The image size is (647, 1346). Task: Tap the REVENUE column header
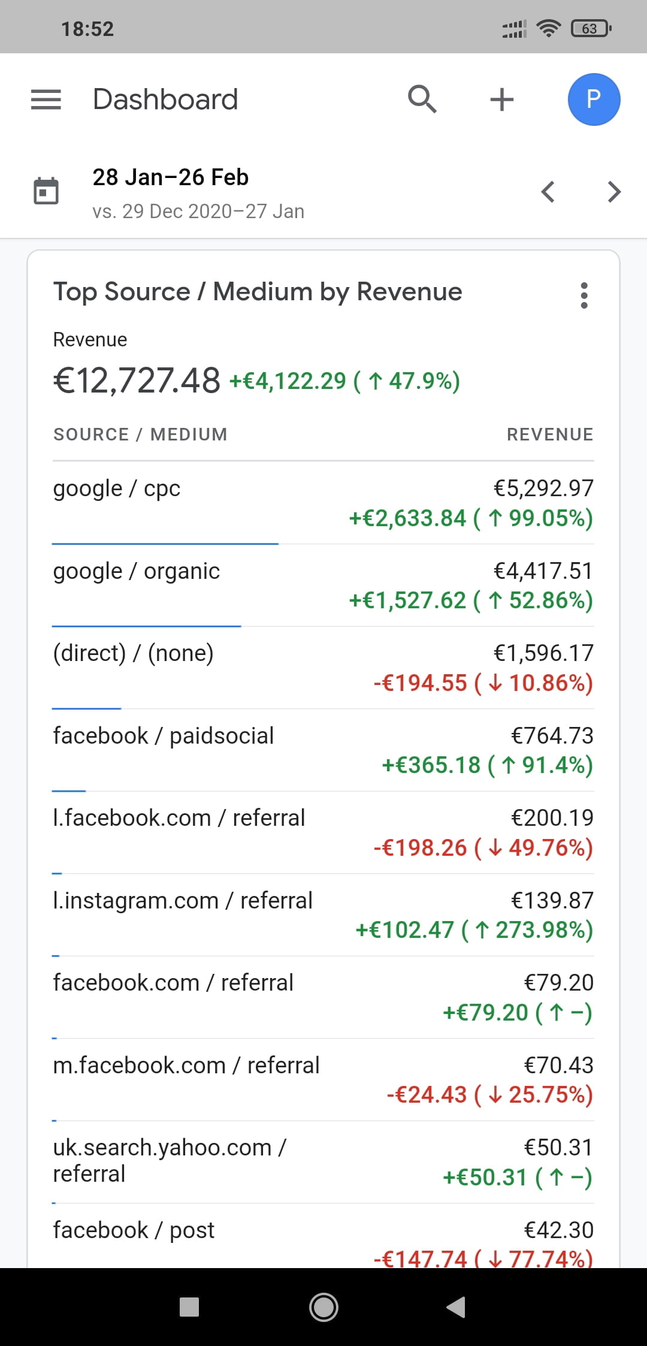550,434
